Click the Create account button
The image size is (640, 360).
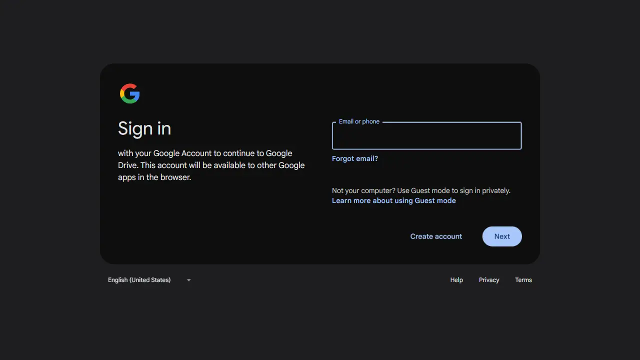(436, 236)
